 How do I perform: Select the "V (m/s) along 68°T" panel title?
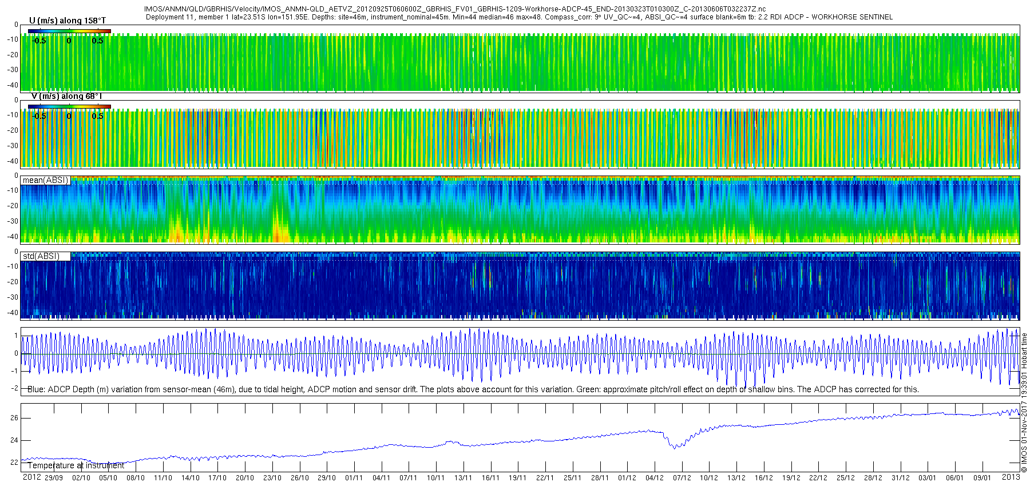66,96
